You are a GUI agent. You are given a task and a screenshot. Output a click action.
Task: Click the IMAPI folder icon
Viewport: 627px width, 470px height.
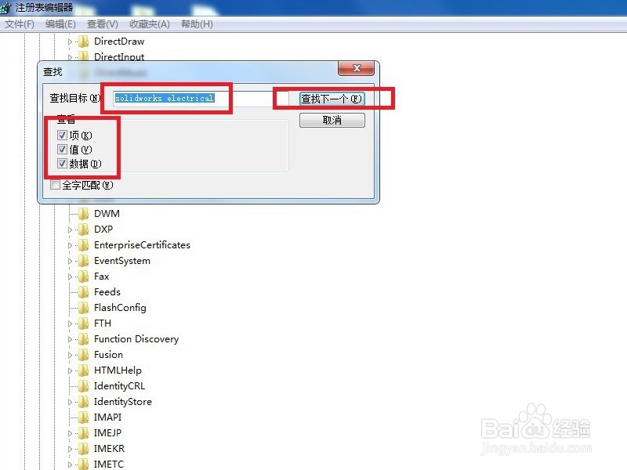(83, 418)
